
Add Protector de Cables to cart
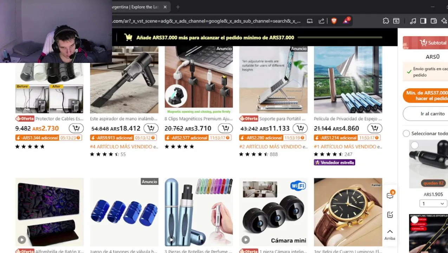[x=76, y=128]
